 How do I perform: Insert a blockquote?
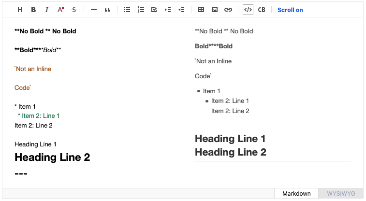107,10
